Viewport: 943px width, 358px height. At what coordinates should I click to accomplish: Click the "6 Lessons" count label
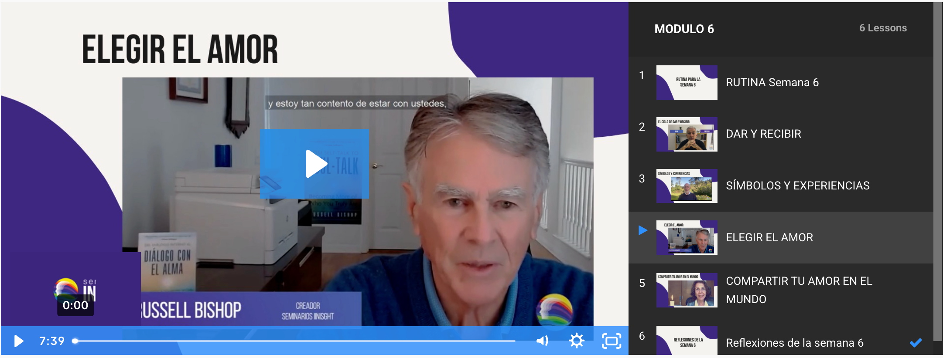(x=883, y=28)
